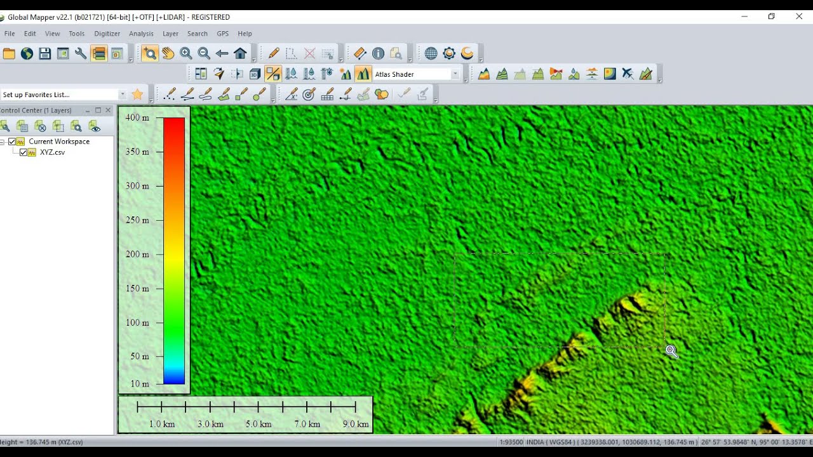813x457 pixels.
Task: Open the Digitizer menu
Action: pyautogui.click(x=107, y=34)
